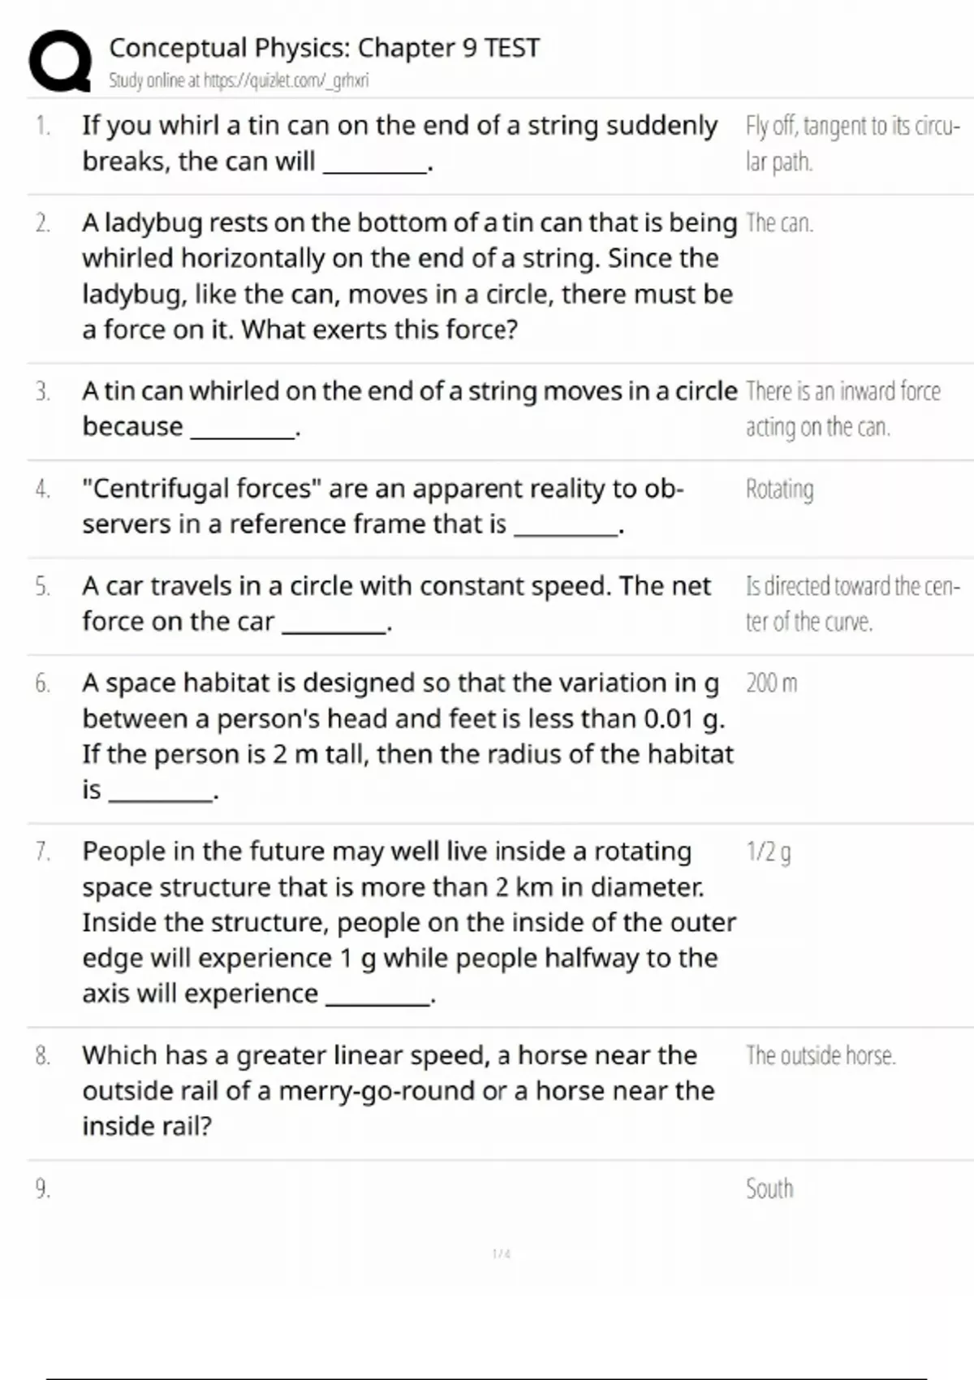This screenshot has width=974, height=1380.
Task: Select question 3 about the tin can's circle
Action: (x=408, y=408)
